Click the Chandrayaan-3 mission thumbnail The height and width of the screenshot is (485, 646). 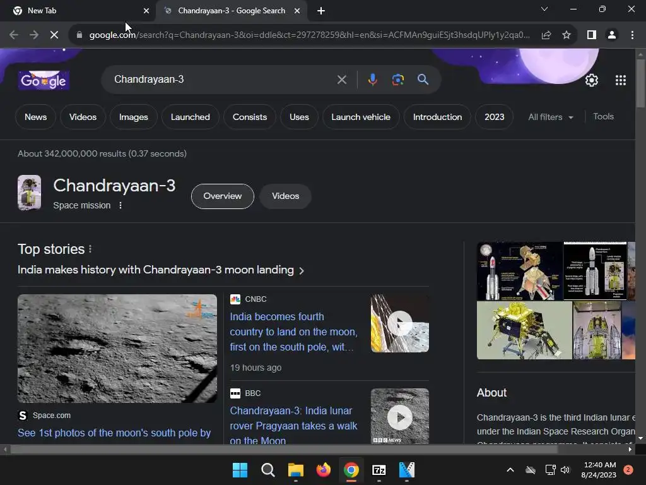29,193
